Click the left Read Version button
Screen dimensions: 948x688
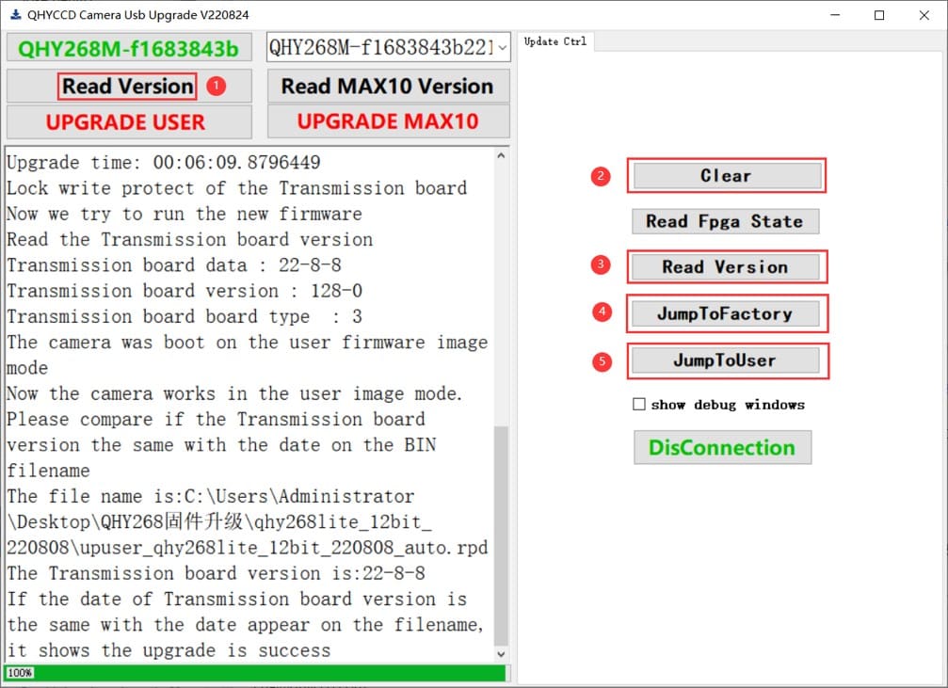pyautogui.click(x=129, y=86)
